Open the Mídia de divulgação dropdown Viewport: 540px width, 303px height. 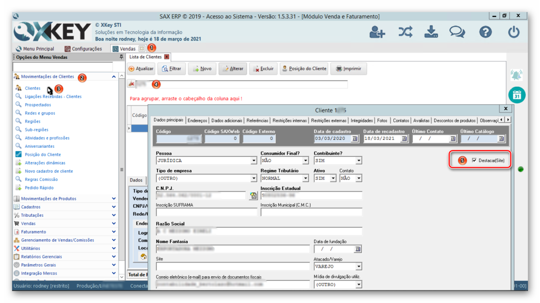(x=359, y=285)
